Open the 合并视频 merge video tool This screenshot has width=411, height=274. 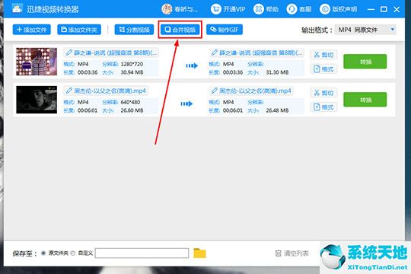point(180,30)
